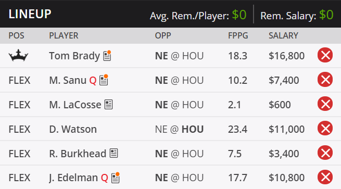Viewport: 341px width, 189px height.
Task: Click the OPP column header
Action: click(163, 36)
